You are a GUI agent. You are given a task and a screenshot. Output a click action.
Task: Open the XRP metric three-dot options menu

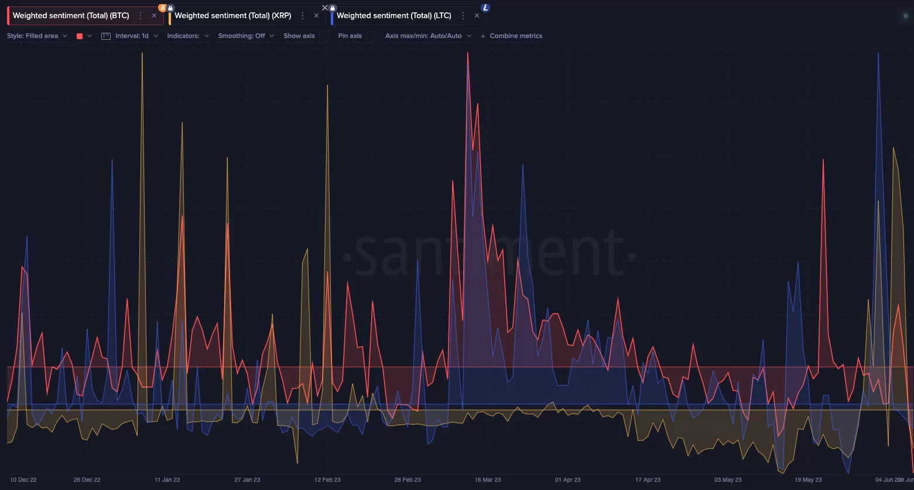tap(303, 16)
